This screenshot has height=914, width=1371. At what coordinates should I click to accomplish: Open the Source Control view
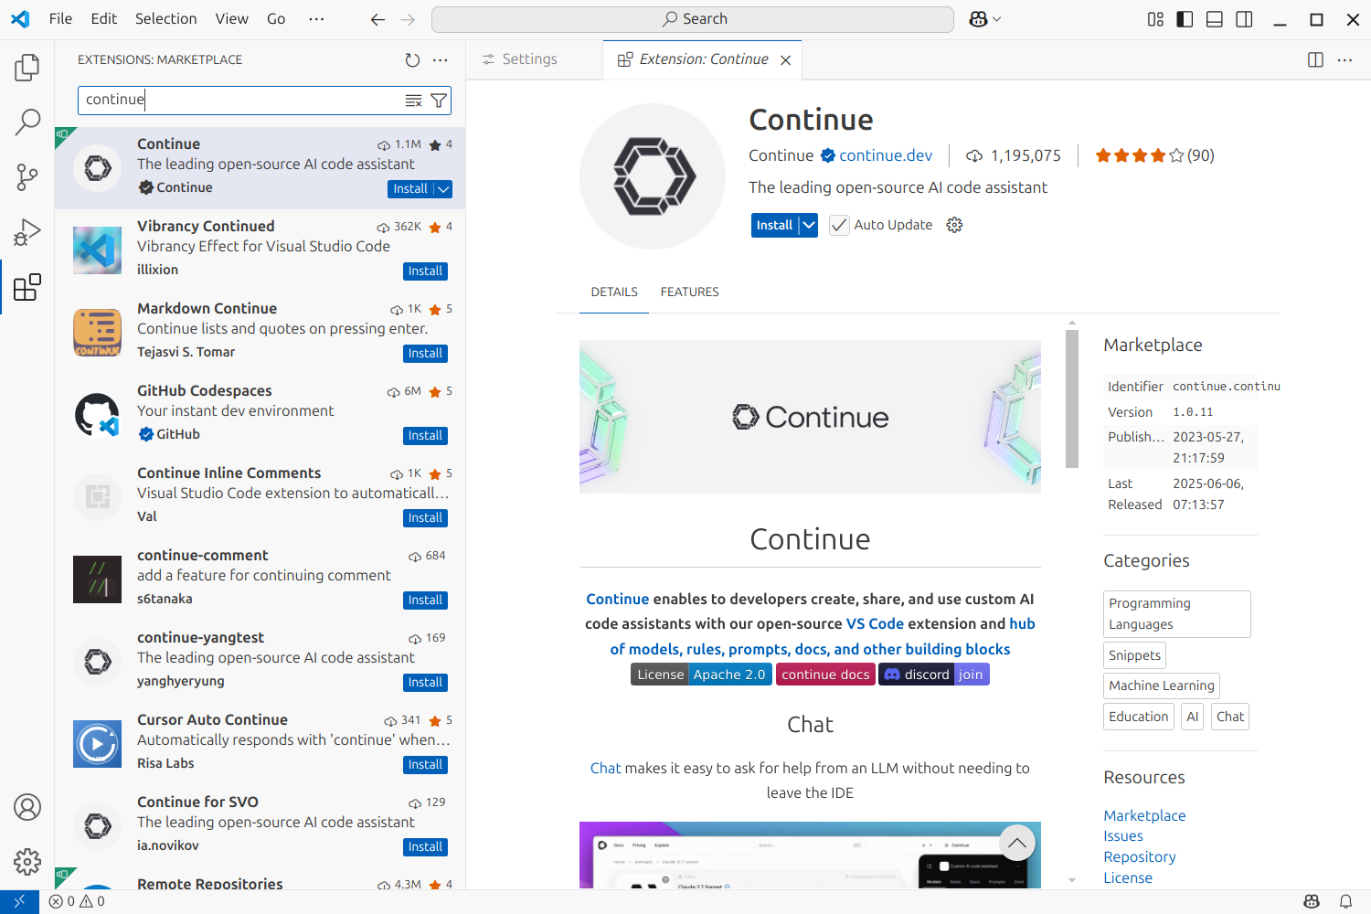(27, 177)
